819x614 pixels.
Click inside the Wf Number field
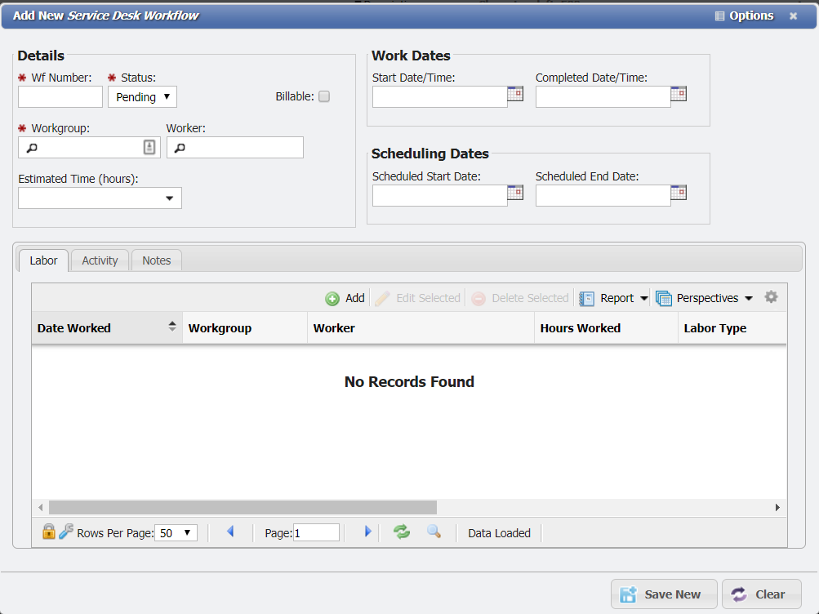click(59, 96)
